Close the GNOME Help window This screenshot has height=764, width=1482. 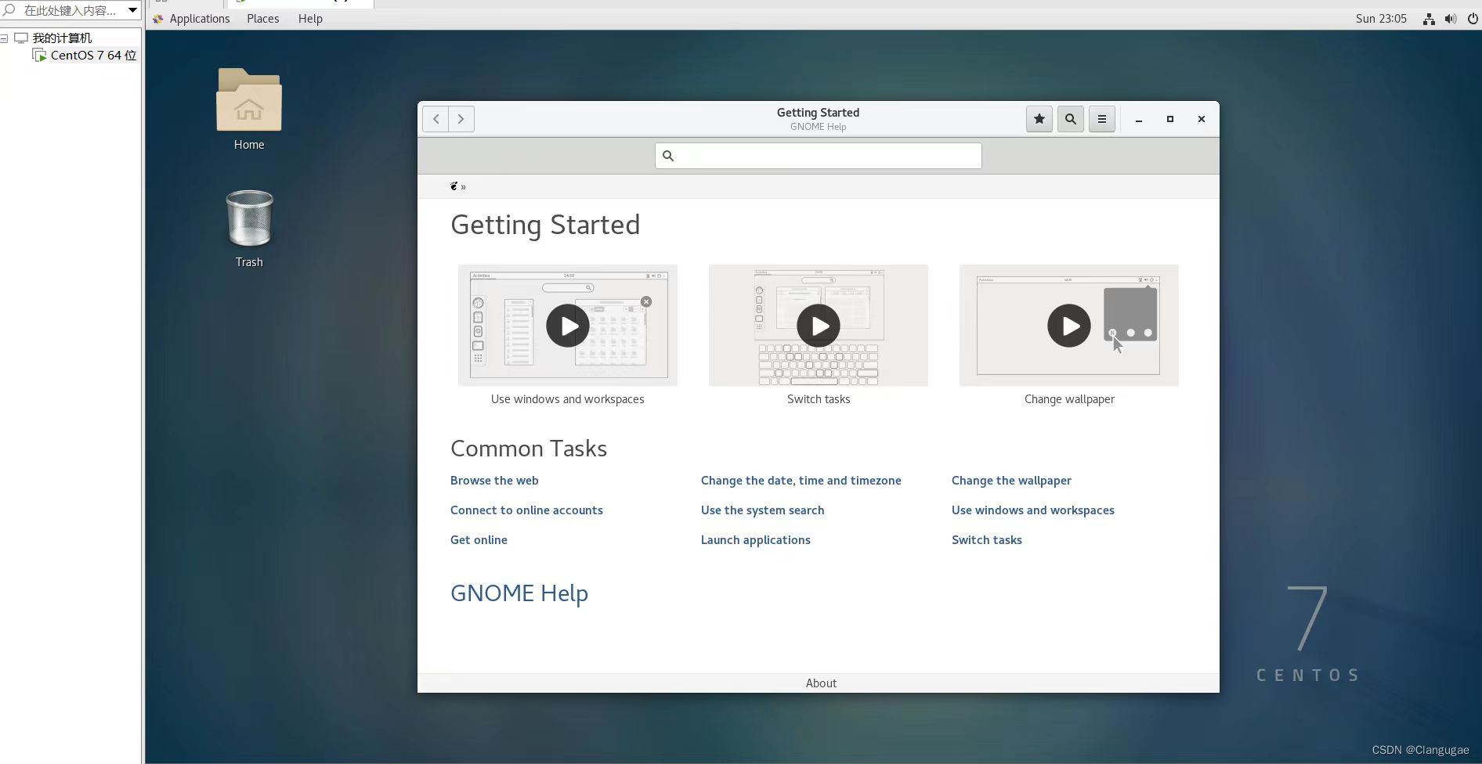tap(1202, 119)
